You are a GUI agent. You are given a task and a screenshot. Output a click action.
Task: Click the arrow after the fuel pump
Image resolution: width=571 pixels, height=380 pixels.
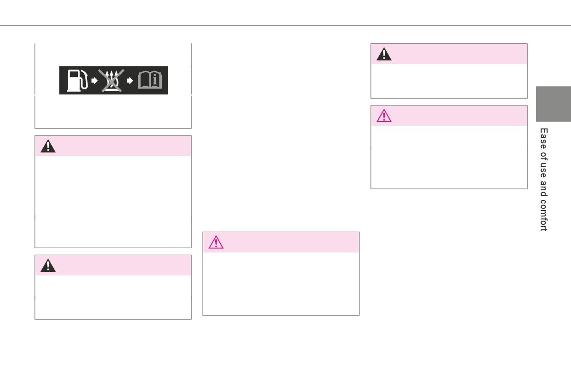[x=94, y=81]
